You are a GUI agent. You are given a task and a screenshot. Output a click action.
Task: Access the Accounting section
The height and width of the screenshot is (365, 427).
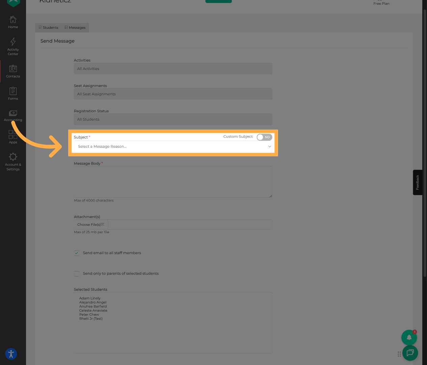pos(13,115)
